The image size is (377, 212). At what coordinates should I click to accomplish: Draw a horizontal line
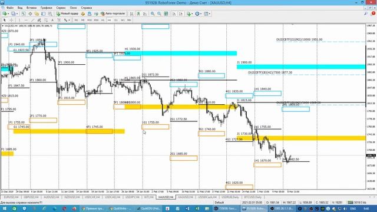pyautogui.click(x=26, y=20)
